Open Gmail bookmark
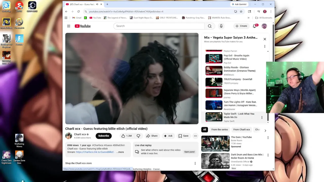This screenshot has height=182, width=324. tap(77, 18)
